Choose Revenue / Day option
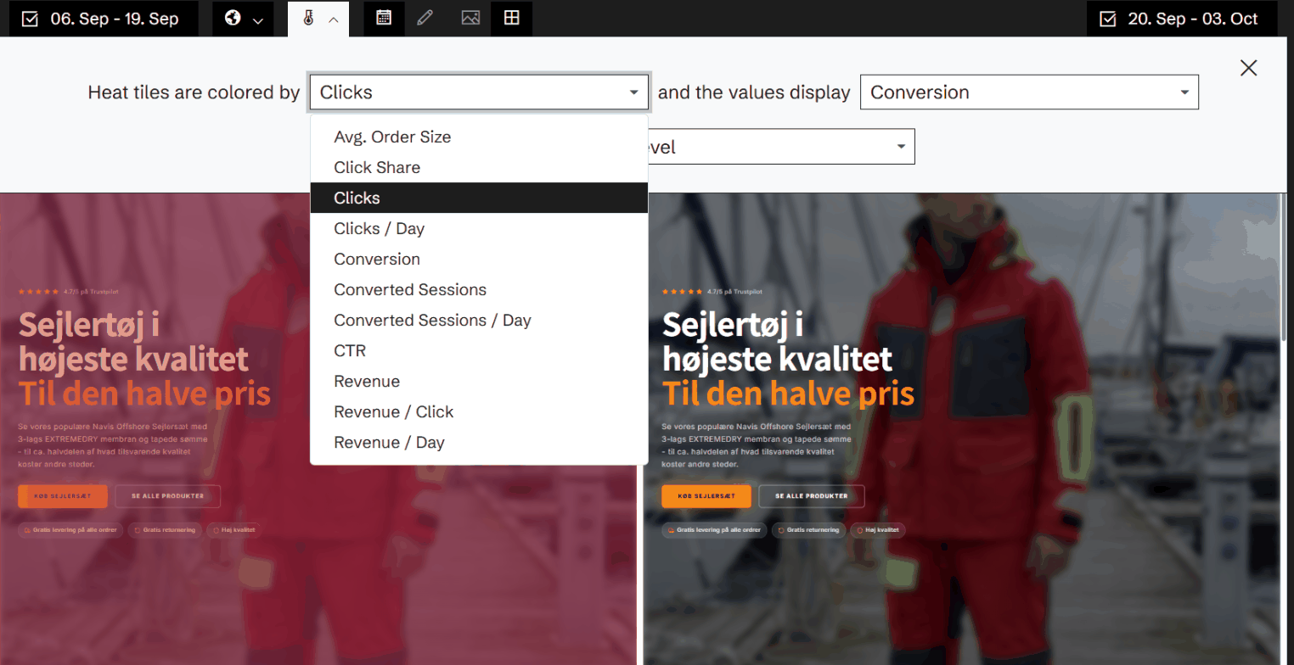 coord(479,442)
